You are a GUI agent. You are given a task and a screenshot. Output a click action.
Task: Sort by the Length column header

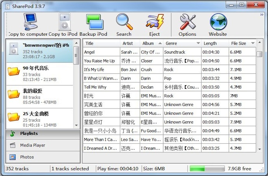tap(215, 43)
